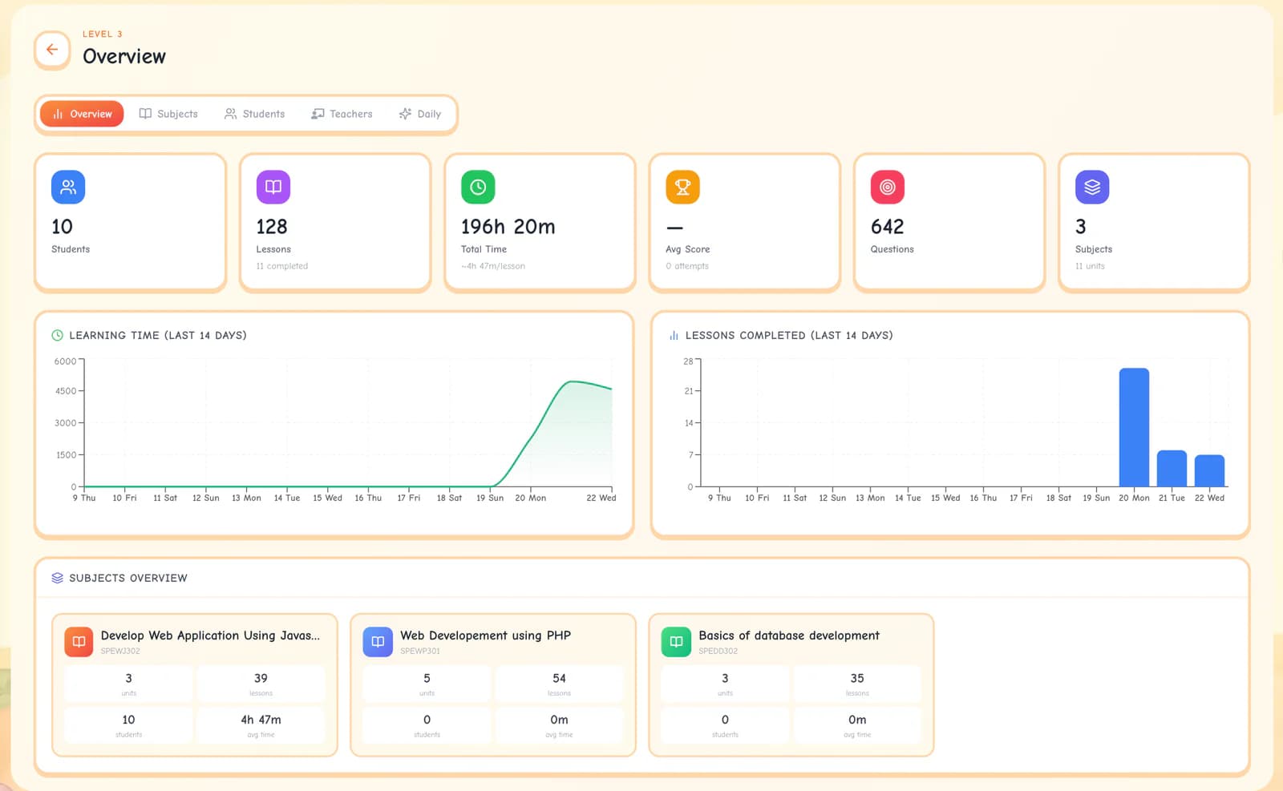This screenshot has height=791, width=1283.
Task: Click the 22 Wed lessons completed bar
Action: click(x=1209, y=470)
